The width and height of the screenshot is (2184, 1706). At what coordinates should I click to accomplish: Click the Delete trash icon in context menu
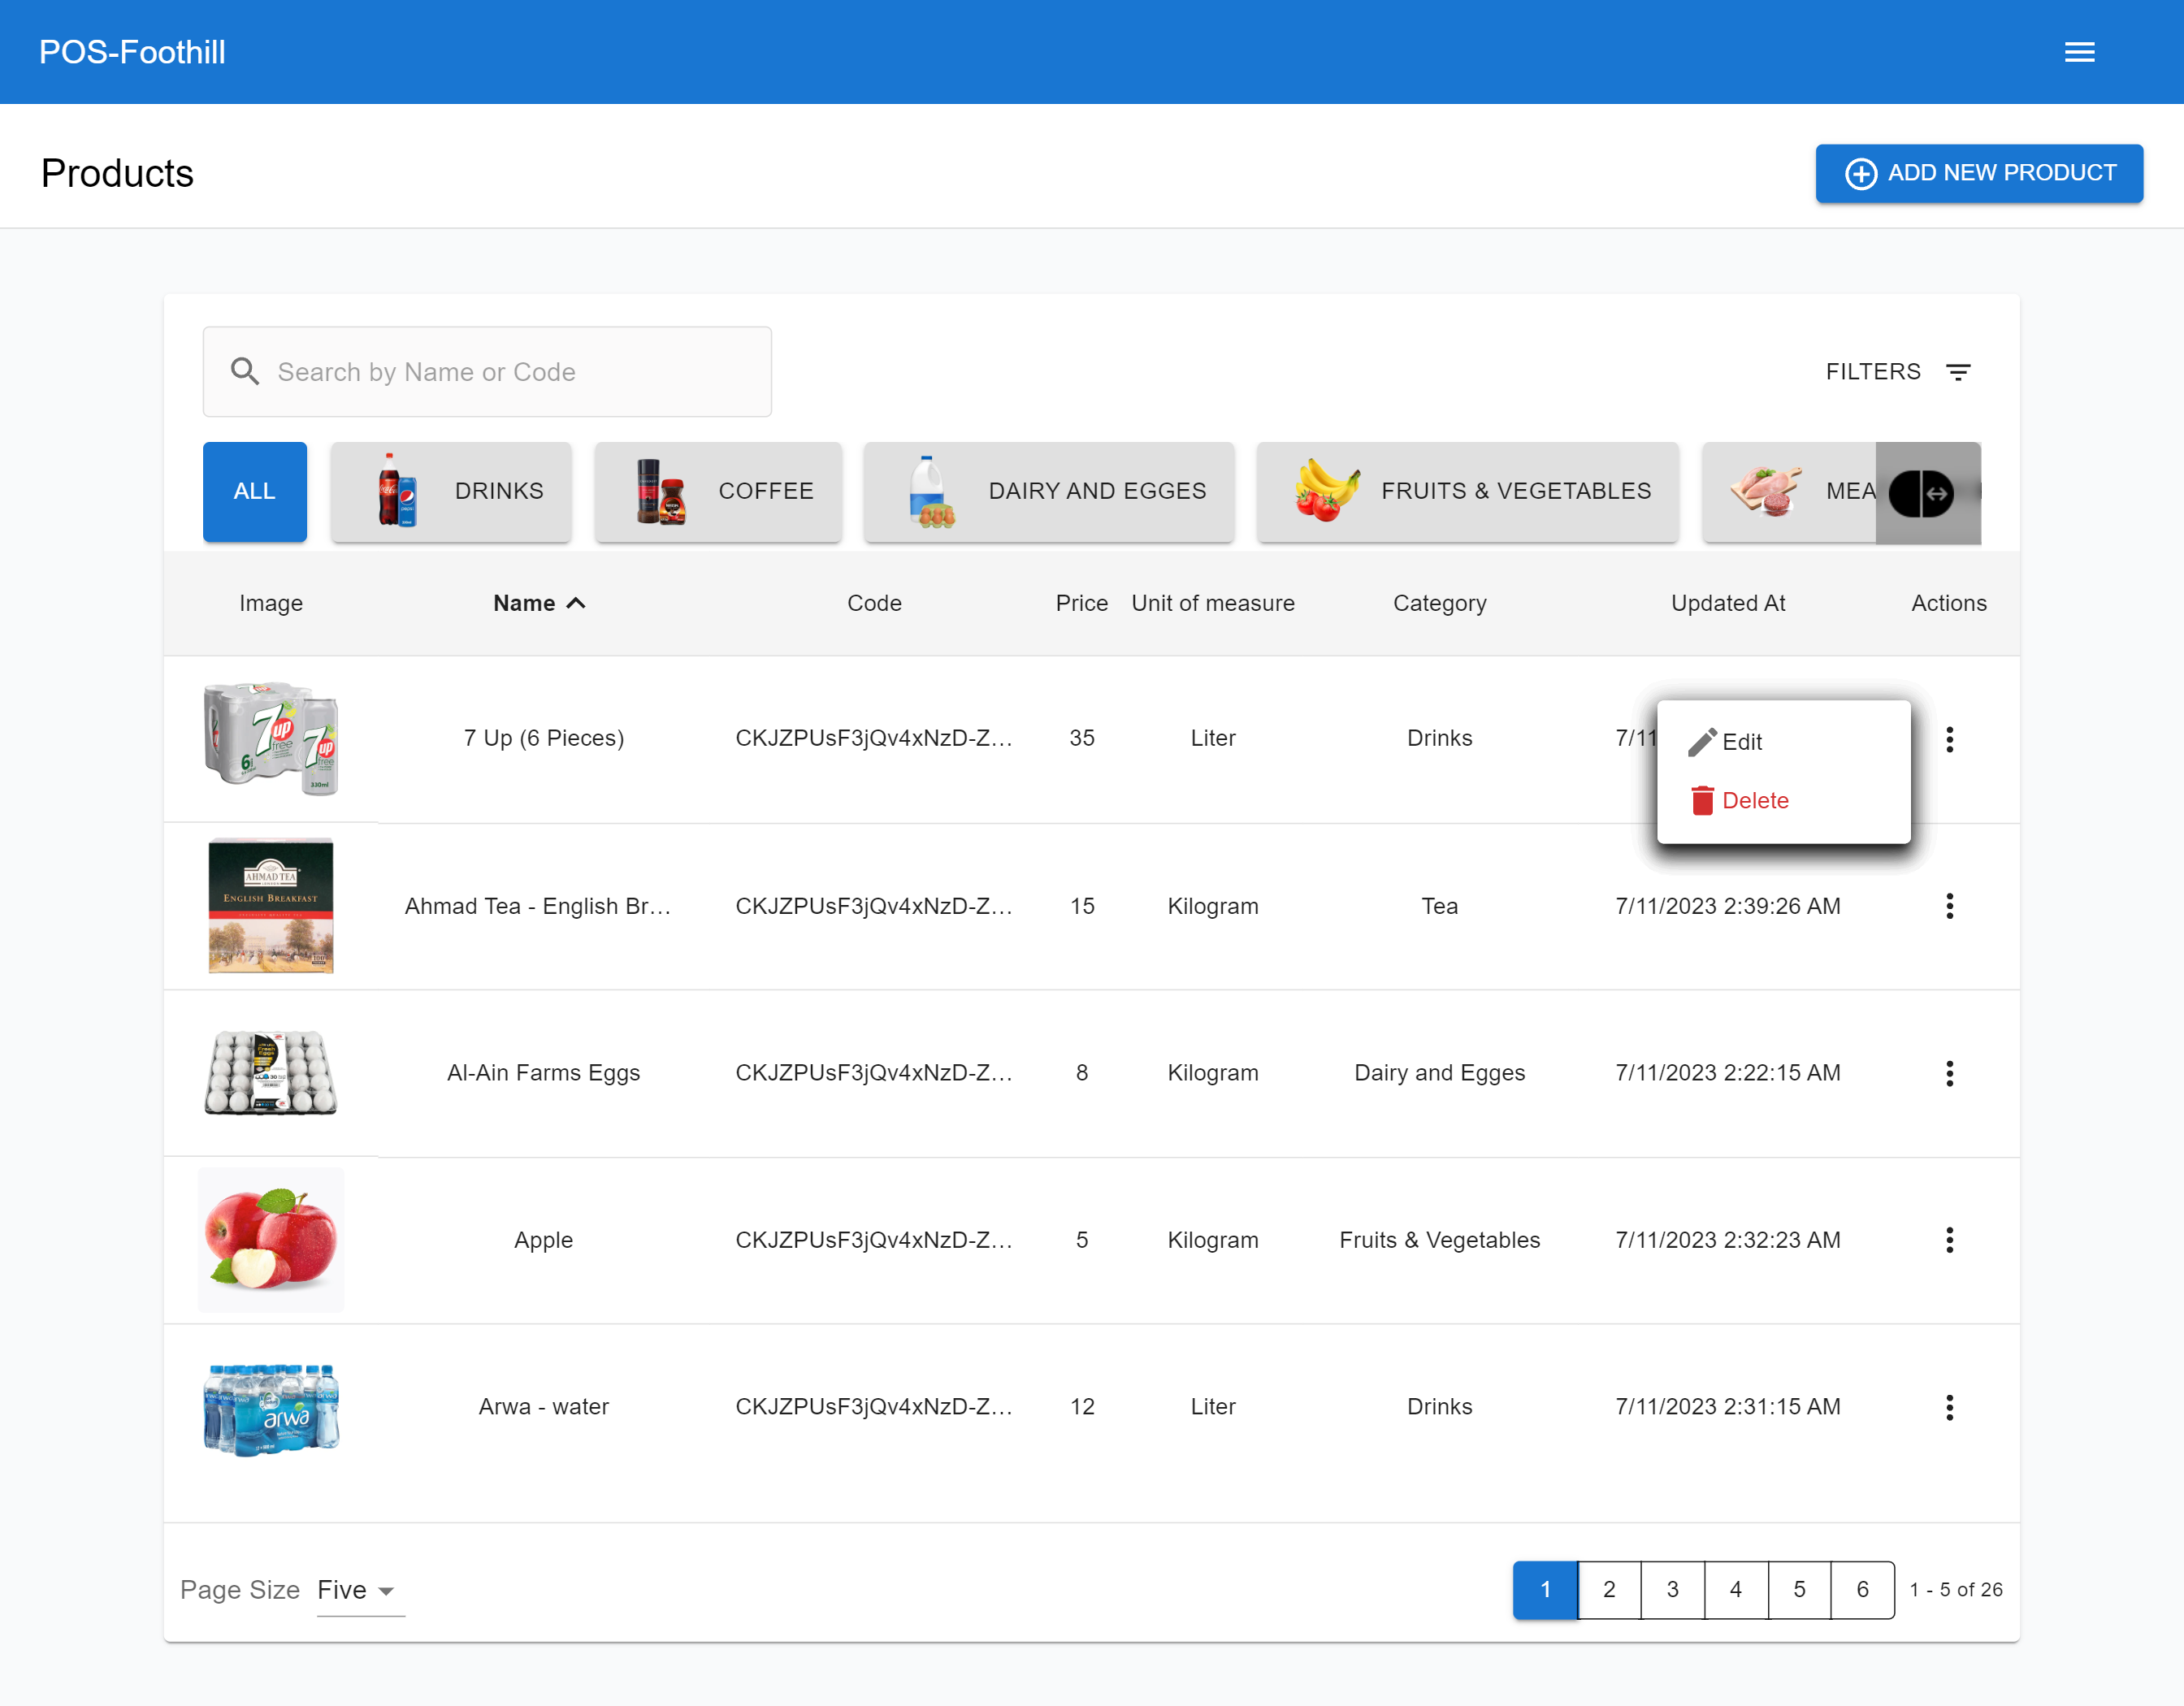[1701, 800]
